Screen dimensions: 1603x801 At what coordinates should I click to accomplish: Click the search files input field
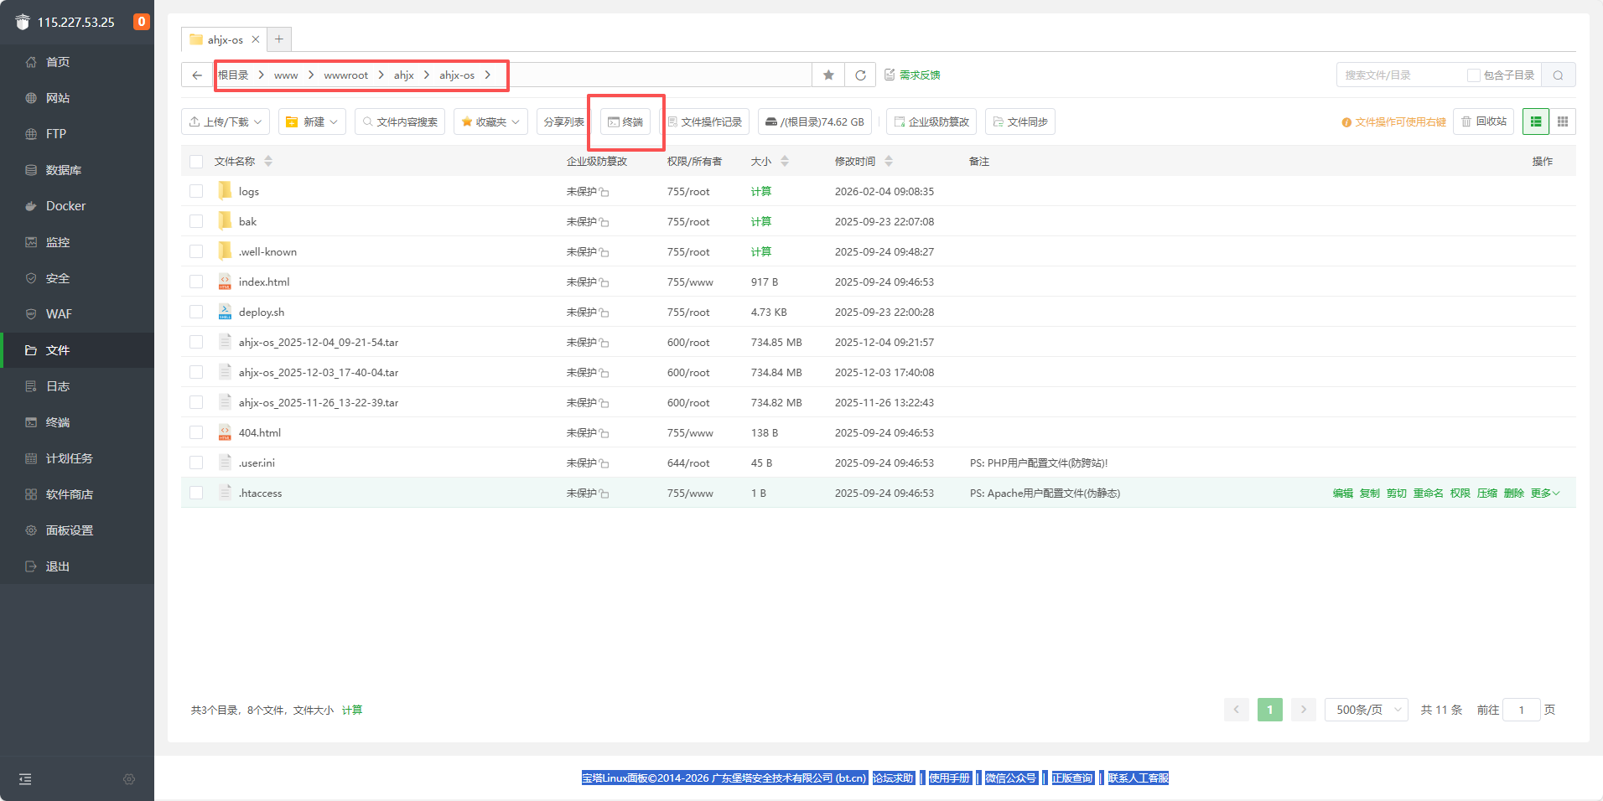point(1400,75)
